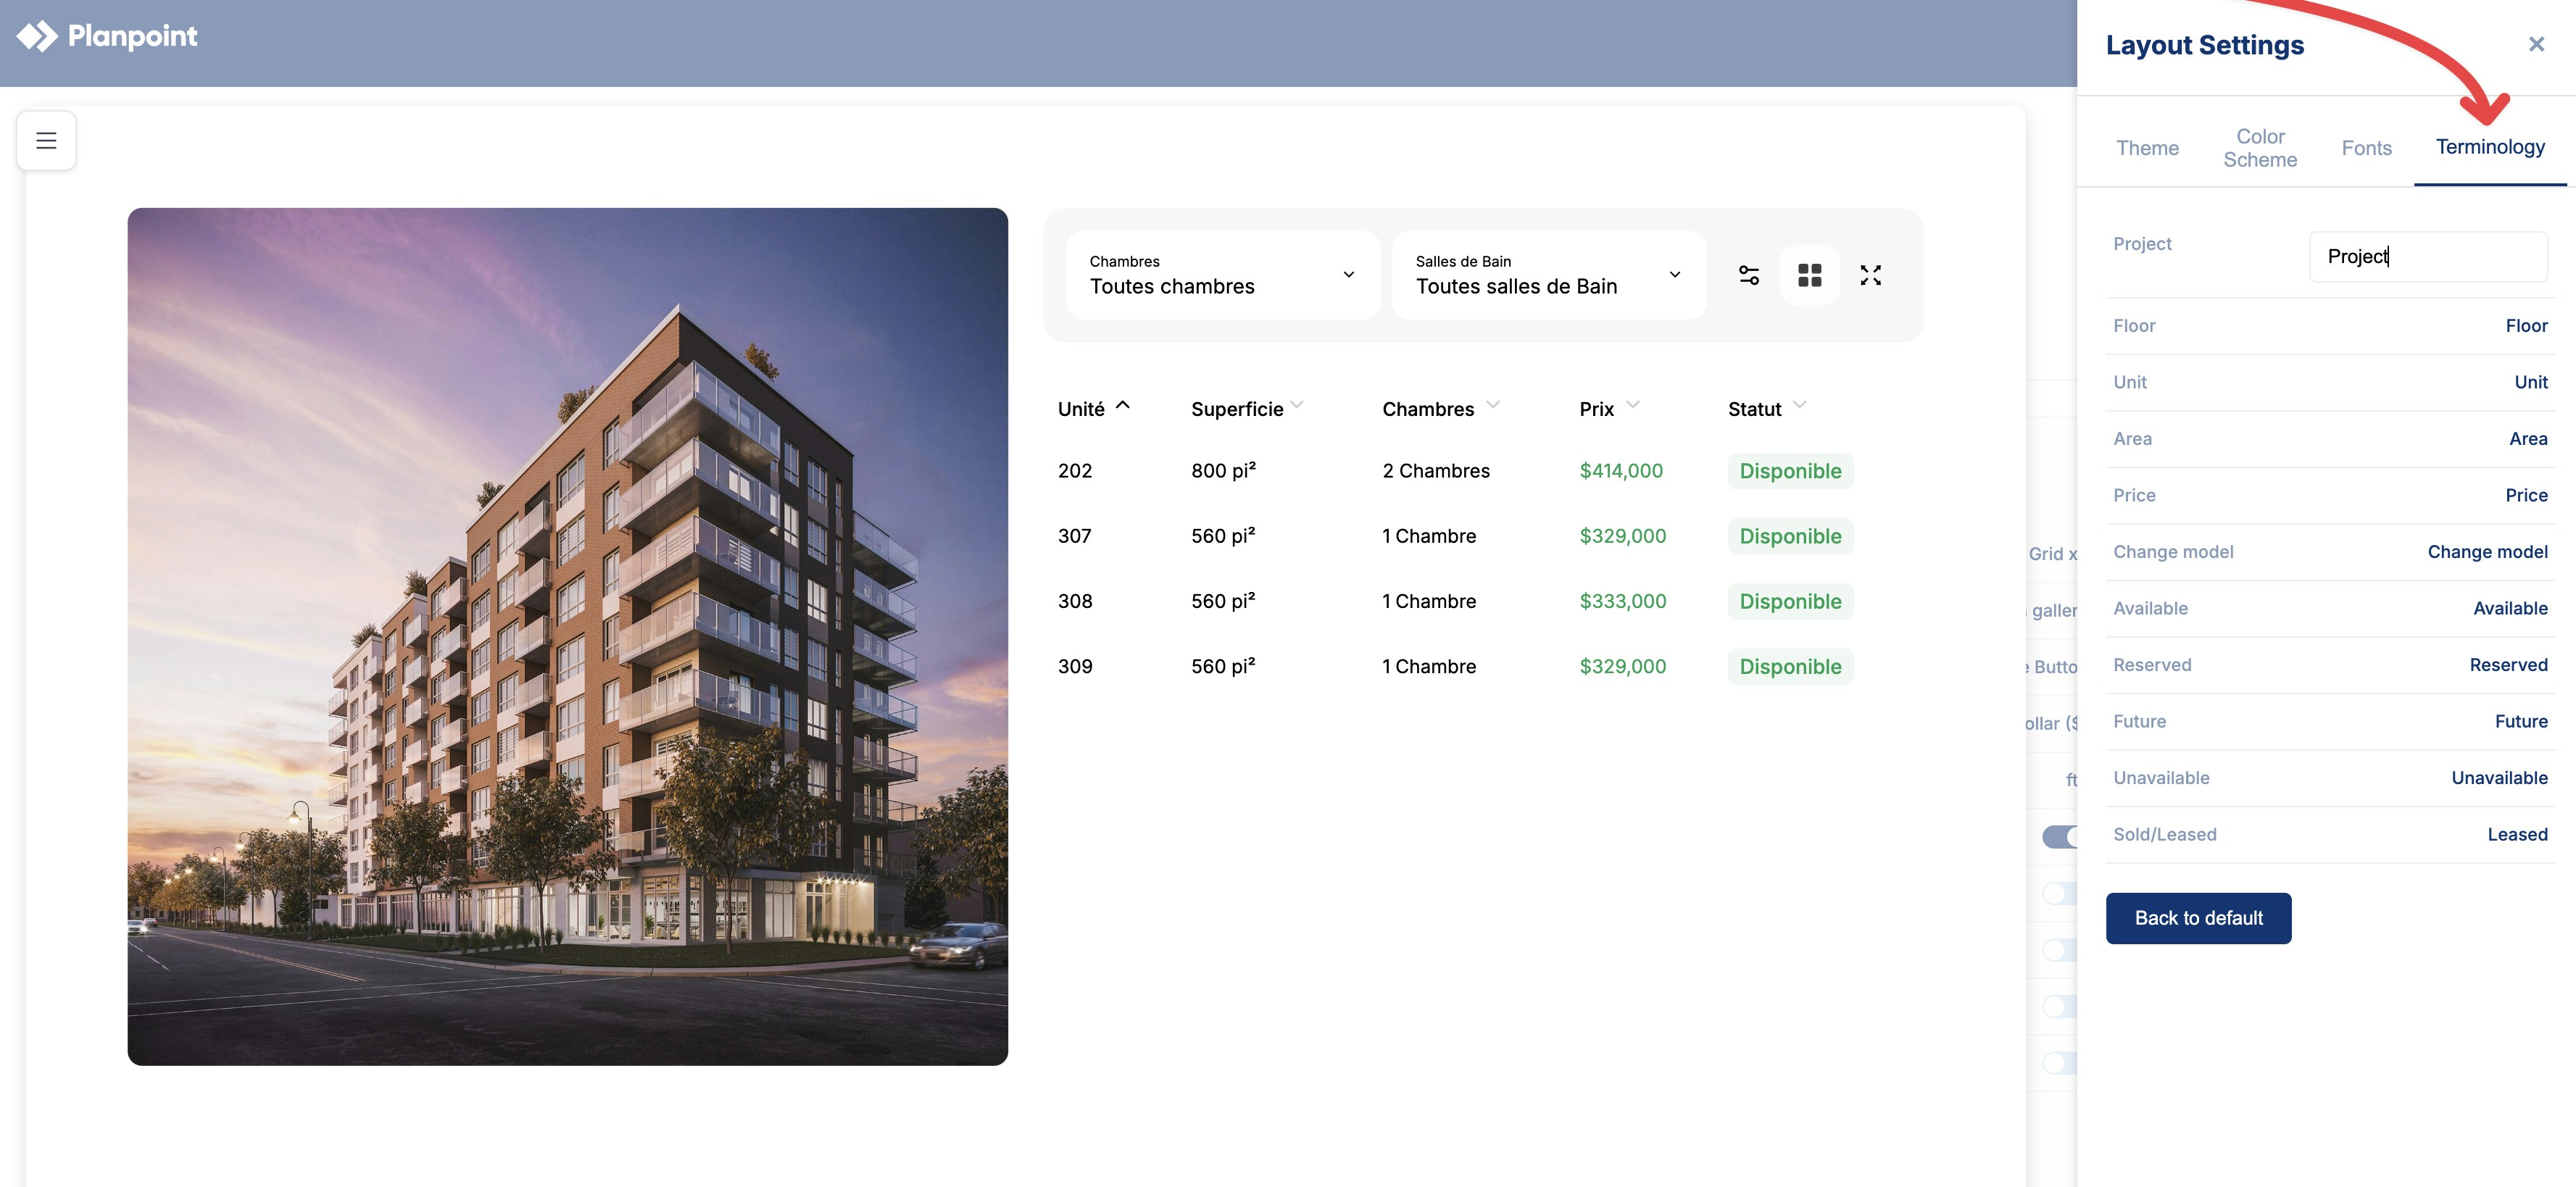This screenshot has height=1187, width=2576.
Task: Close the Layout Settings panel
Action: [2535, 44]
